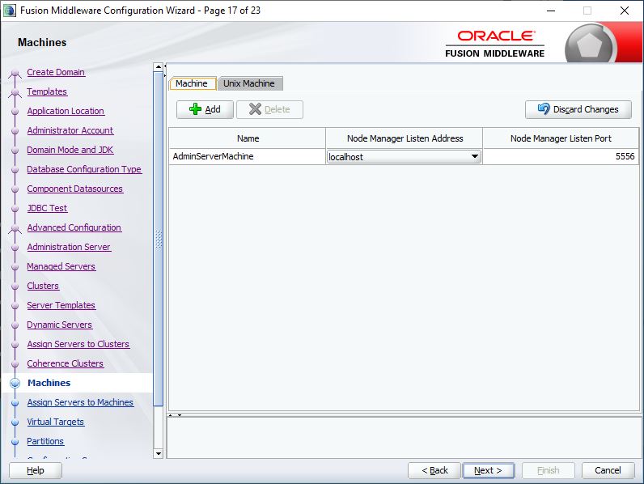The width and height of the screenshot is (644, 484).
Task: Switch to the Unix Machine tab
Action: [249, 83]
